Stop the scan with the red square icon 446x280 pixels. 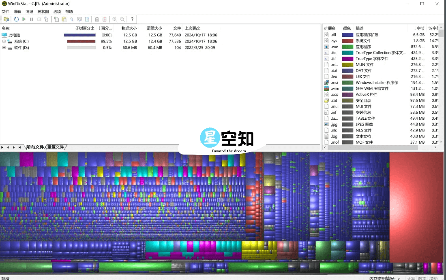tap(39, 19)
